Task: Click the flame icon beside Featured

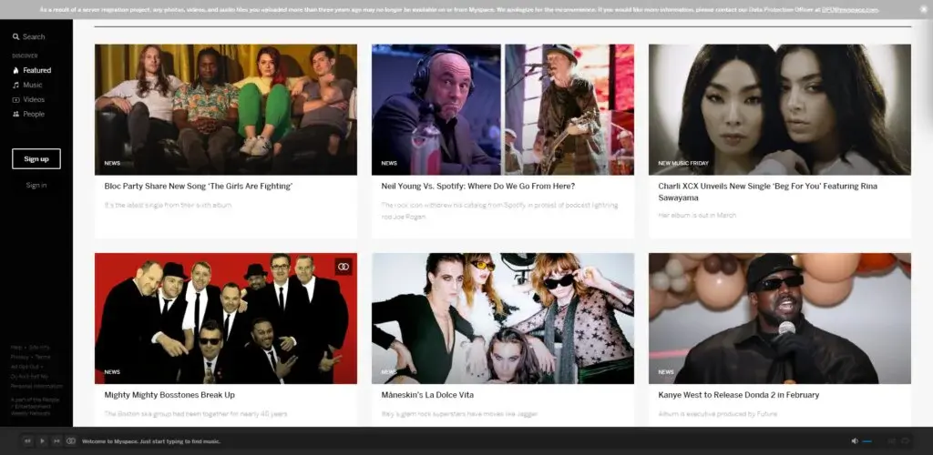Action: click(16, 70)
